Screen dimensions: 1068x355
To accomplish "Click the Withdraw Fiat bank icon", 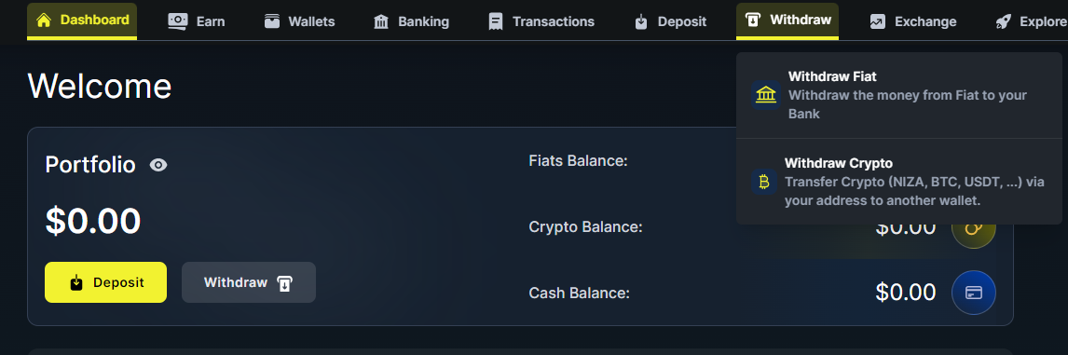I will click(766, 95).
